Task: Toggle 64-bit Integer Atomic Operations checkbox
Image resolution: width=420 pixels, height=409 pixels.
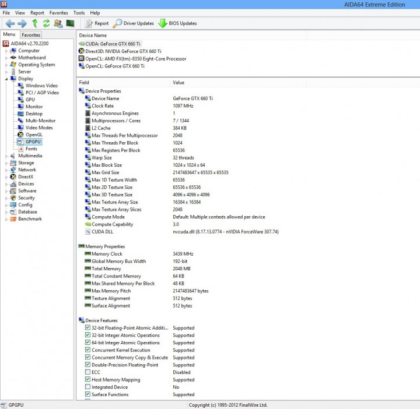Action: coord(87,343)
